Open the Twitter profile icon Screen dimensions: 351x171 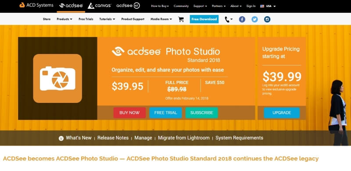(x=254, y=19)
